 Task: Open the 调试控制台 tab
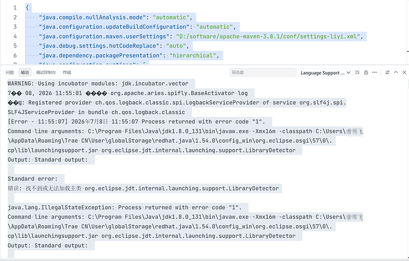(x=46, y=72)
